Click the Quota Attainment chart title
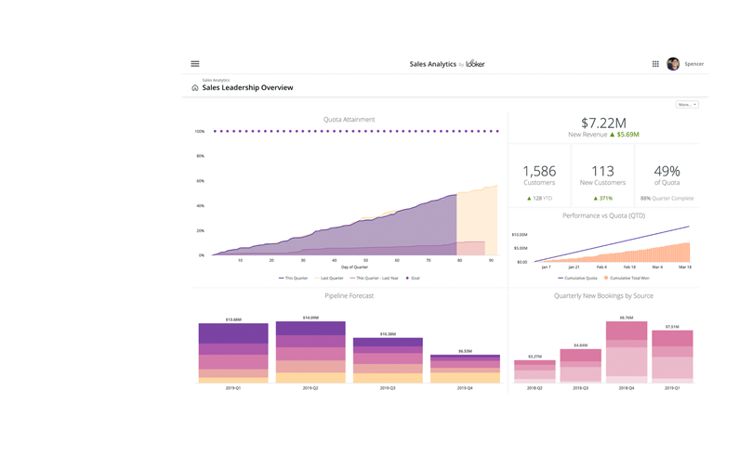This screenshot has height=455, width=739. tap(349, 120)
